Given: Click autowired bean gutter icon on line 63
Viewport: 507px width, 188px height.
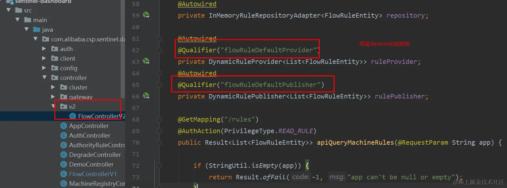Looking at the screenshot, I should (x=146, y=61).
